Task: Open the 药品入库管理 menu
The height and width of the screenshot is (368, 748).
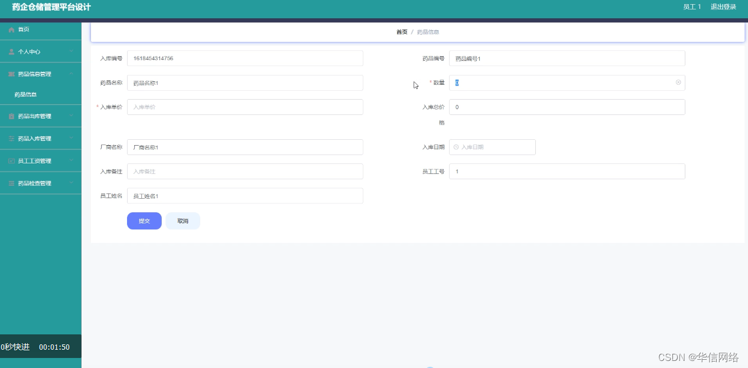Action: point(41,138)
